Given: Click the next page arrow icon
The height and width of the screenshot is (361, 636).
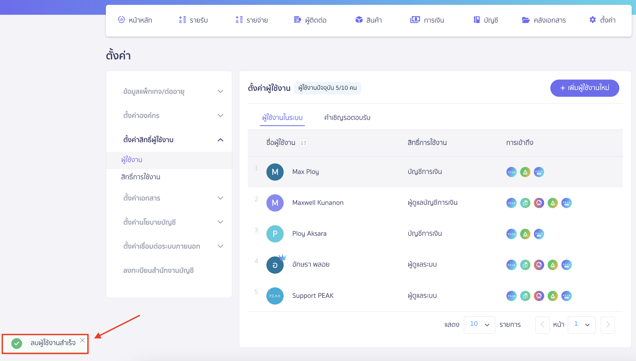Looking at the screenshot, I should pos(608,324).
